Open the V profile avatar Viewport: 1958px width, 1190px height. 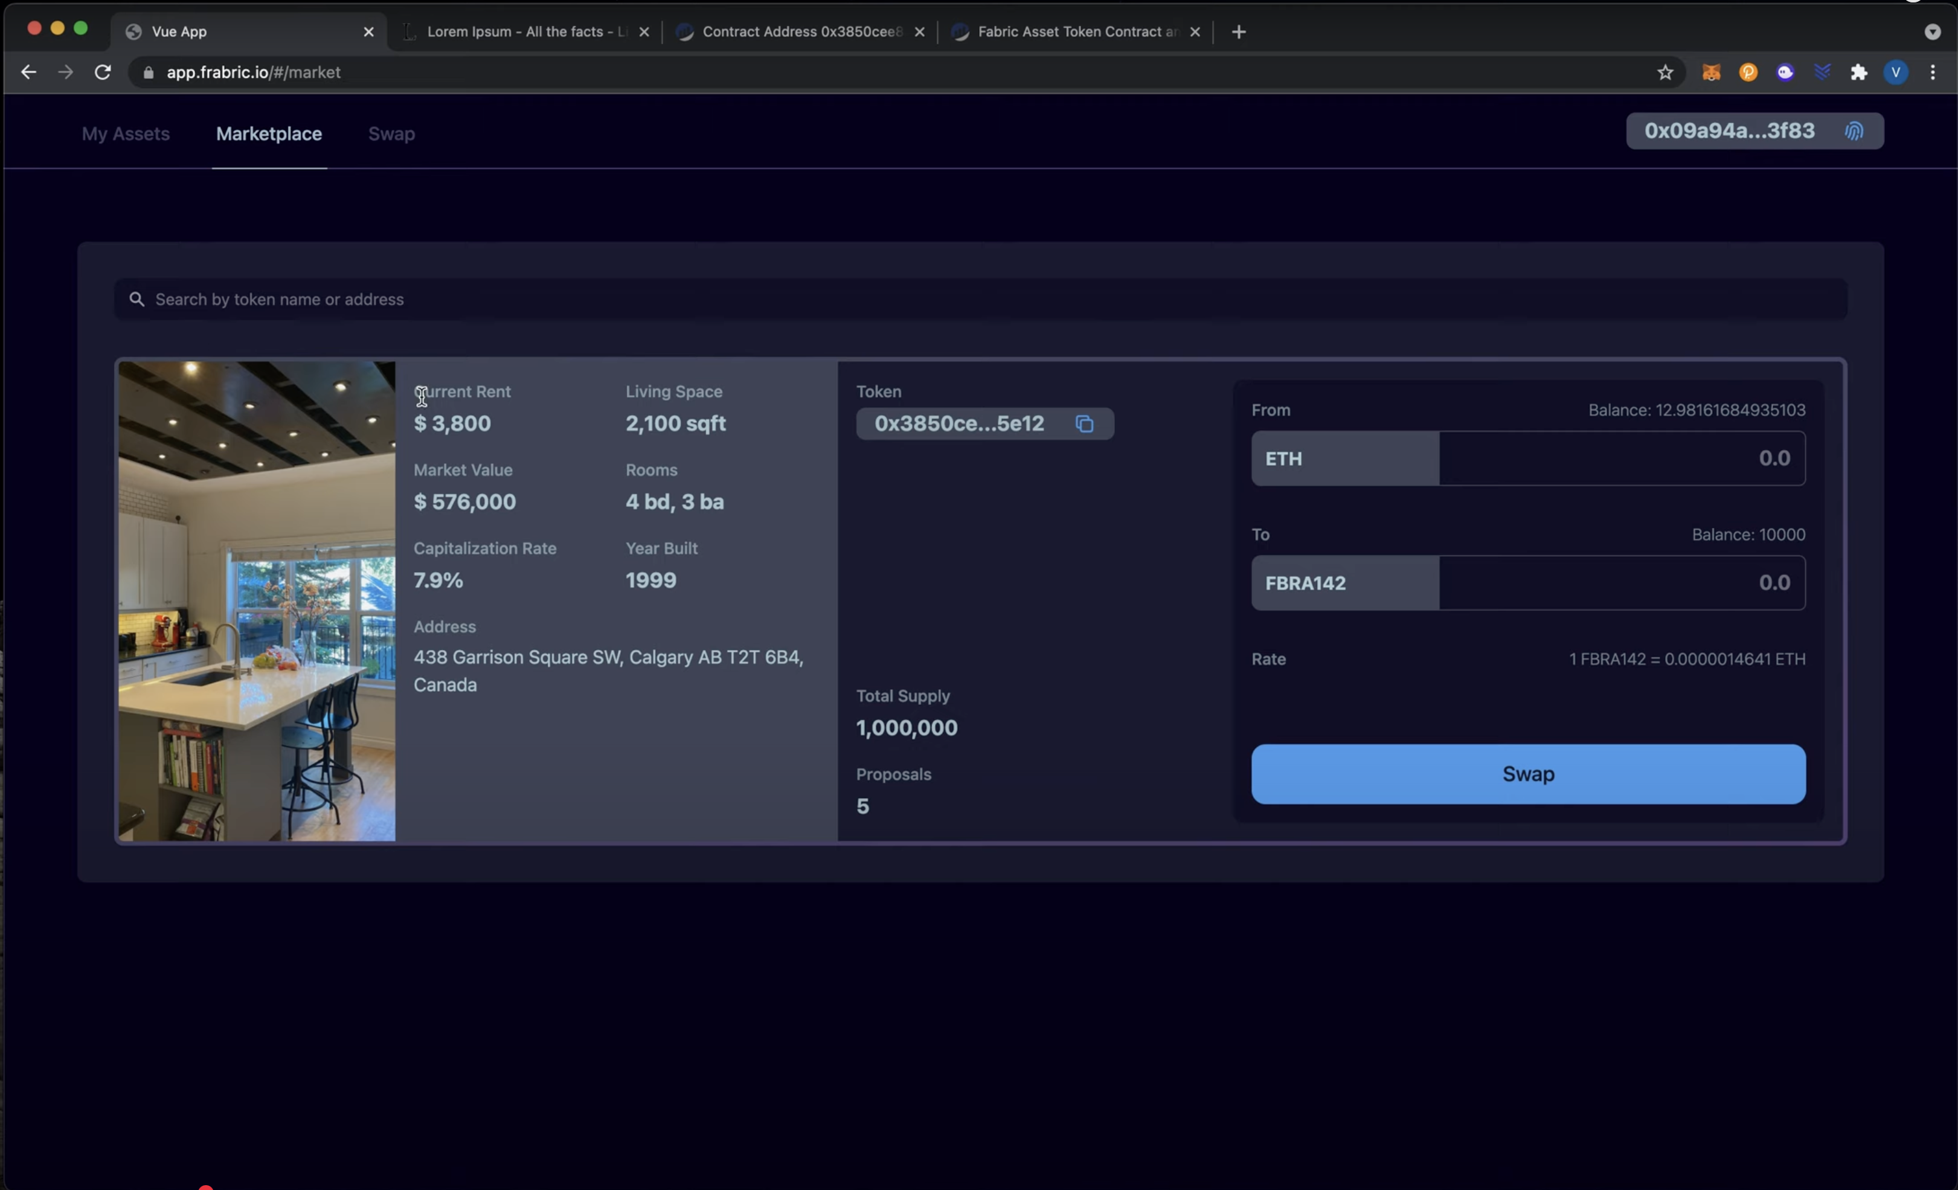(1896, 72)
